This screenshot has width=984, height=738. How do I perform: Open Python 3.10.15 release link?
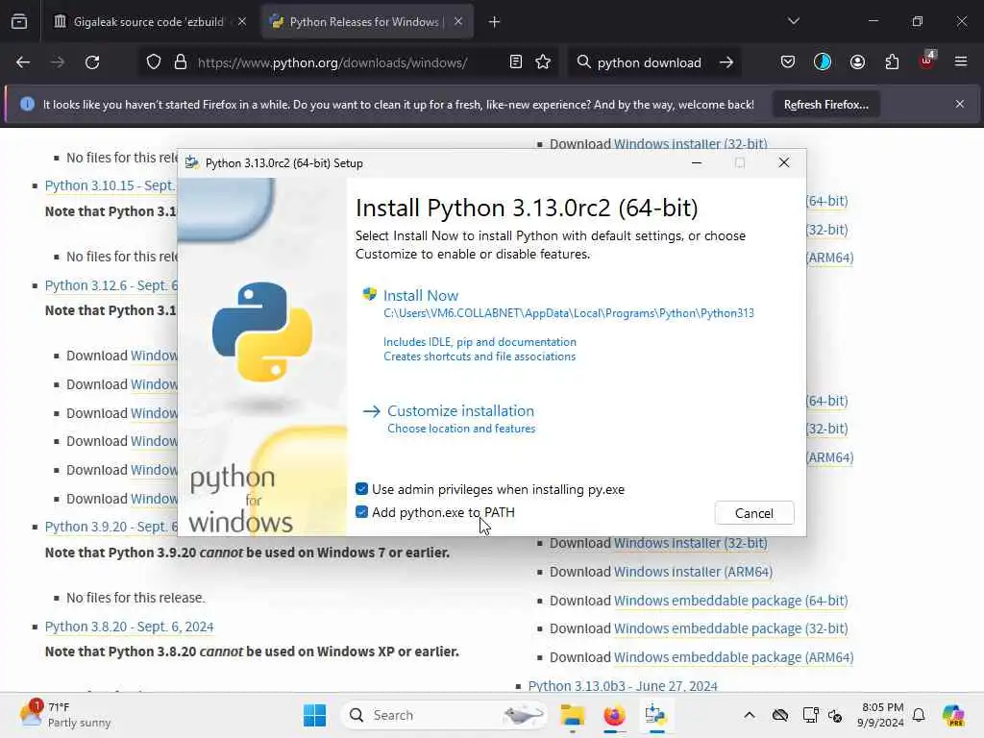click(x=111, y=185)
